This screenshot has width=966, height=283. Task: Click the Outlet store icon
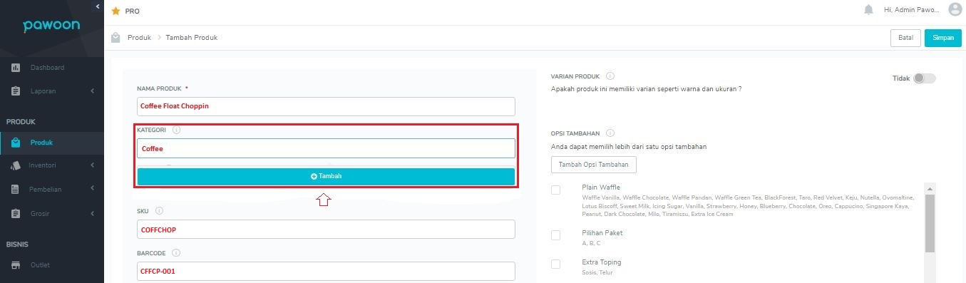(x=15, y=265)
